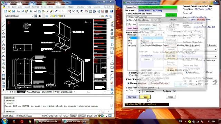Uncheck the BlockRef filter checkbox

(x=127, y=20)
